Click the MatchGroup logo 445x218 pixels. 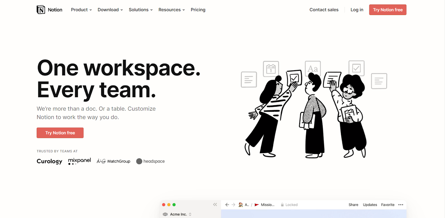pyautogui.click(x=113, y=161)
